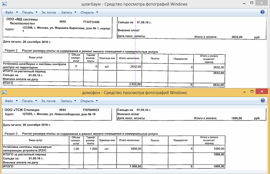
Task: Click the шлагбаум window's title bar app icon
Action: 4,4
